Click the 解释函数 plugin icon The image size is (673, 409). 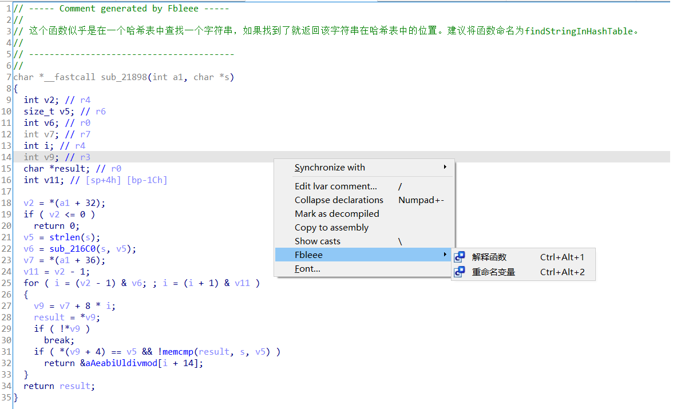461,257
